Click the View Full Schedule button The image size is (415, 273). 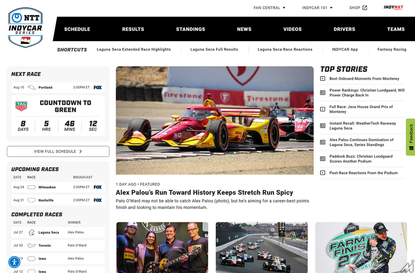[x=58, y=151]
